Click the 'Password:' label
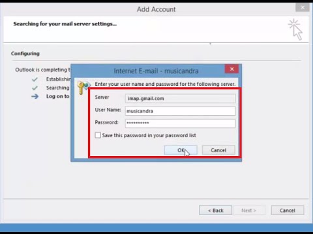This screenshot has width=313, height=234. 106,122
